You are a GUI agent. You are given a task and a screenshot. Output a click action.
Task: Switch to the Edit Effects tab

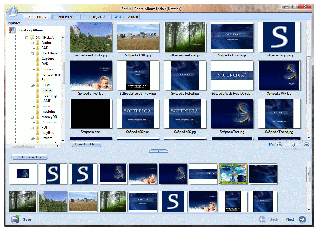(x=67, y=17)
